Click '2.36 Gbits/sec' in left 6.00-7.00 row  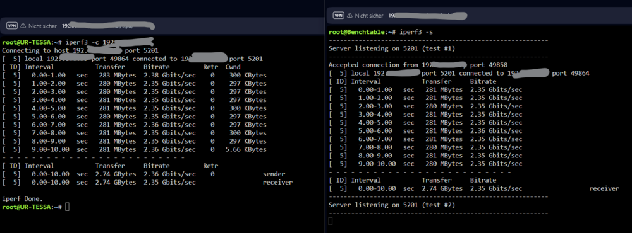pyautogui.click(x=169, y=125)
